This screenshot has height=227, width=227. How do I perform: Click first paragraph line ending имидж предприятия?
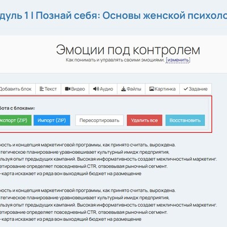[x=85, y=152]
